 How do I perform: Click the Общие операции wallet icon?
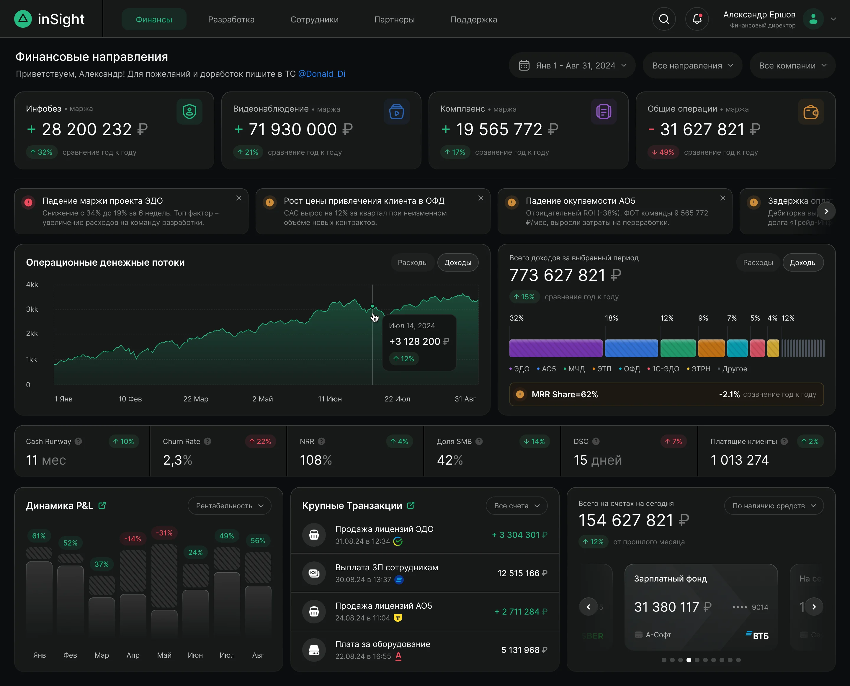tap(811, 112)
